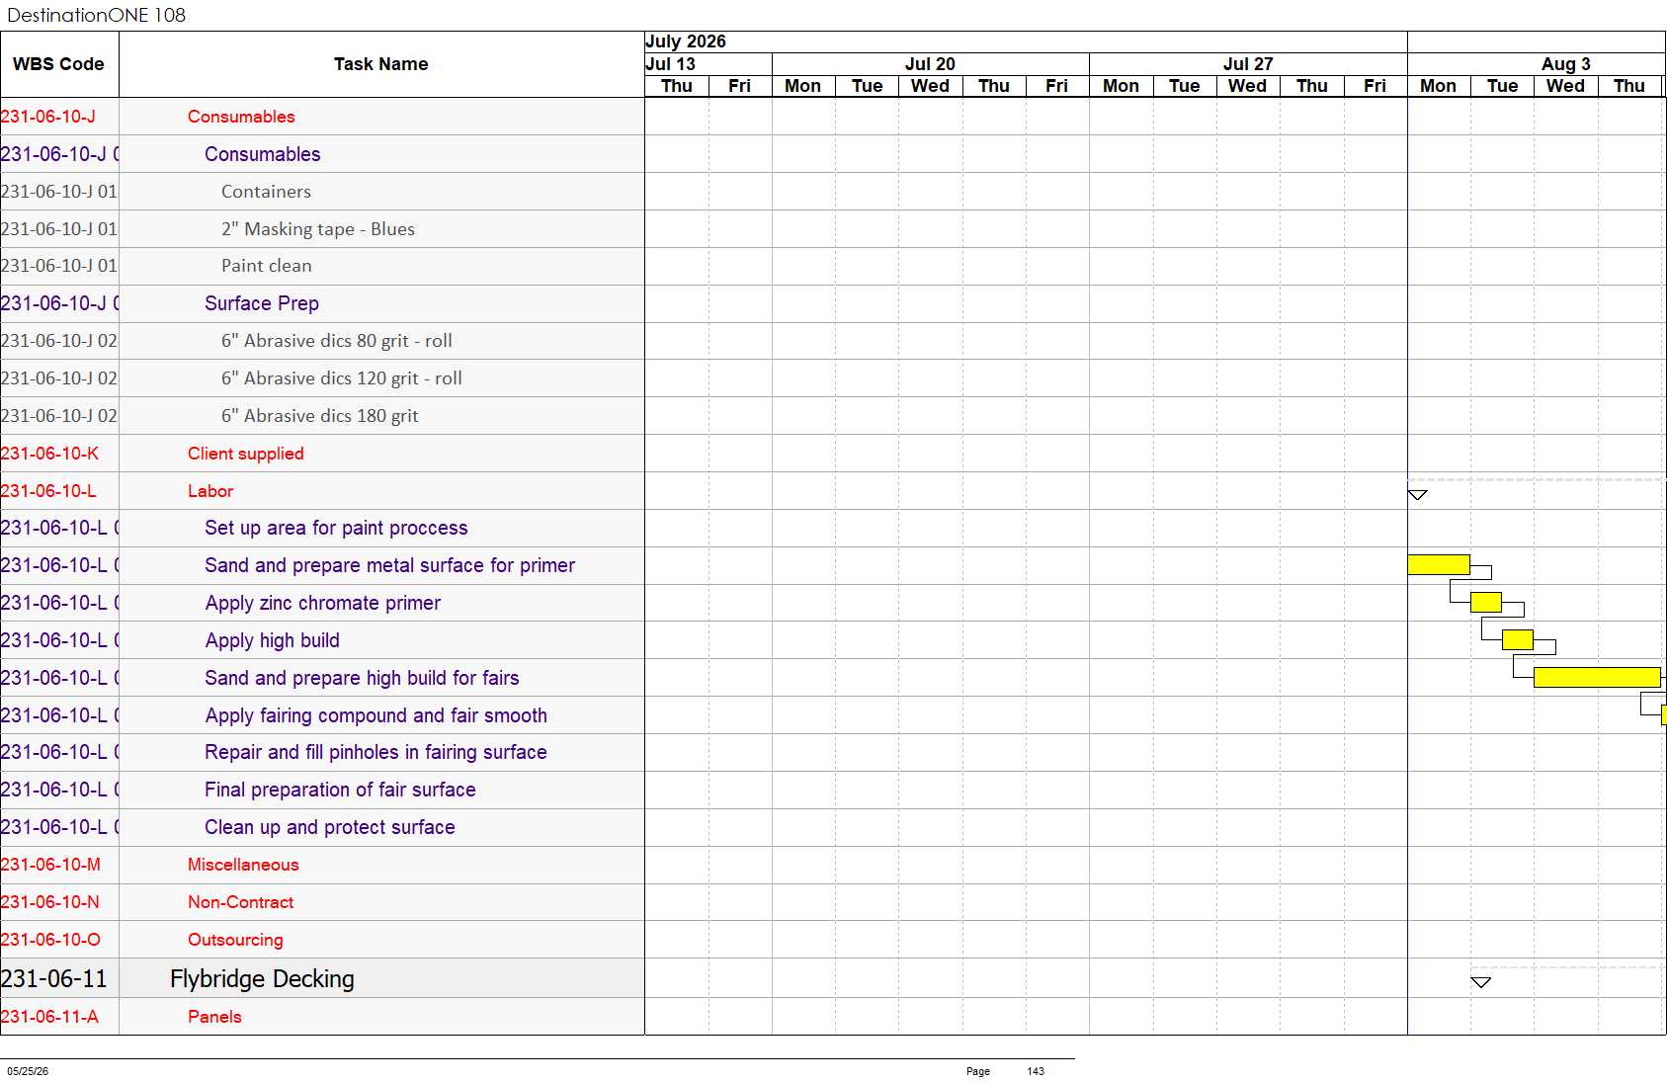The height and width of the screenshot is (1084, 1667).
Task: Select the Miscellaneous row
Action: click(322, 865)
